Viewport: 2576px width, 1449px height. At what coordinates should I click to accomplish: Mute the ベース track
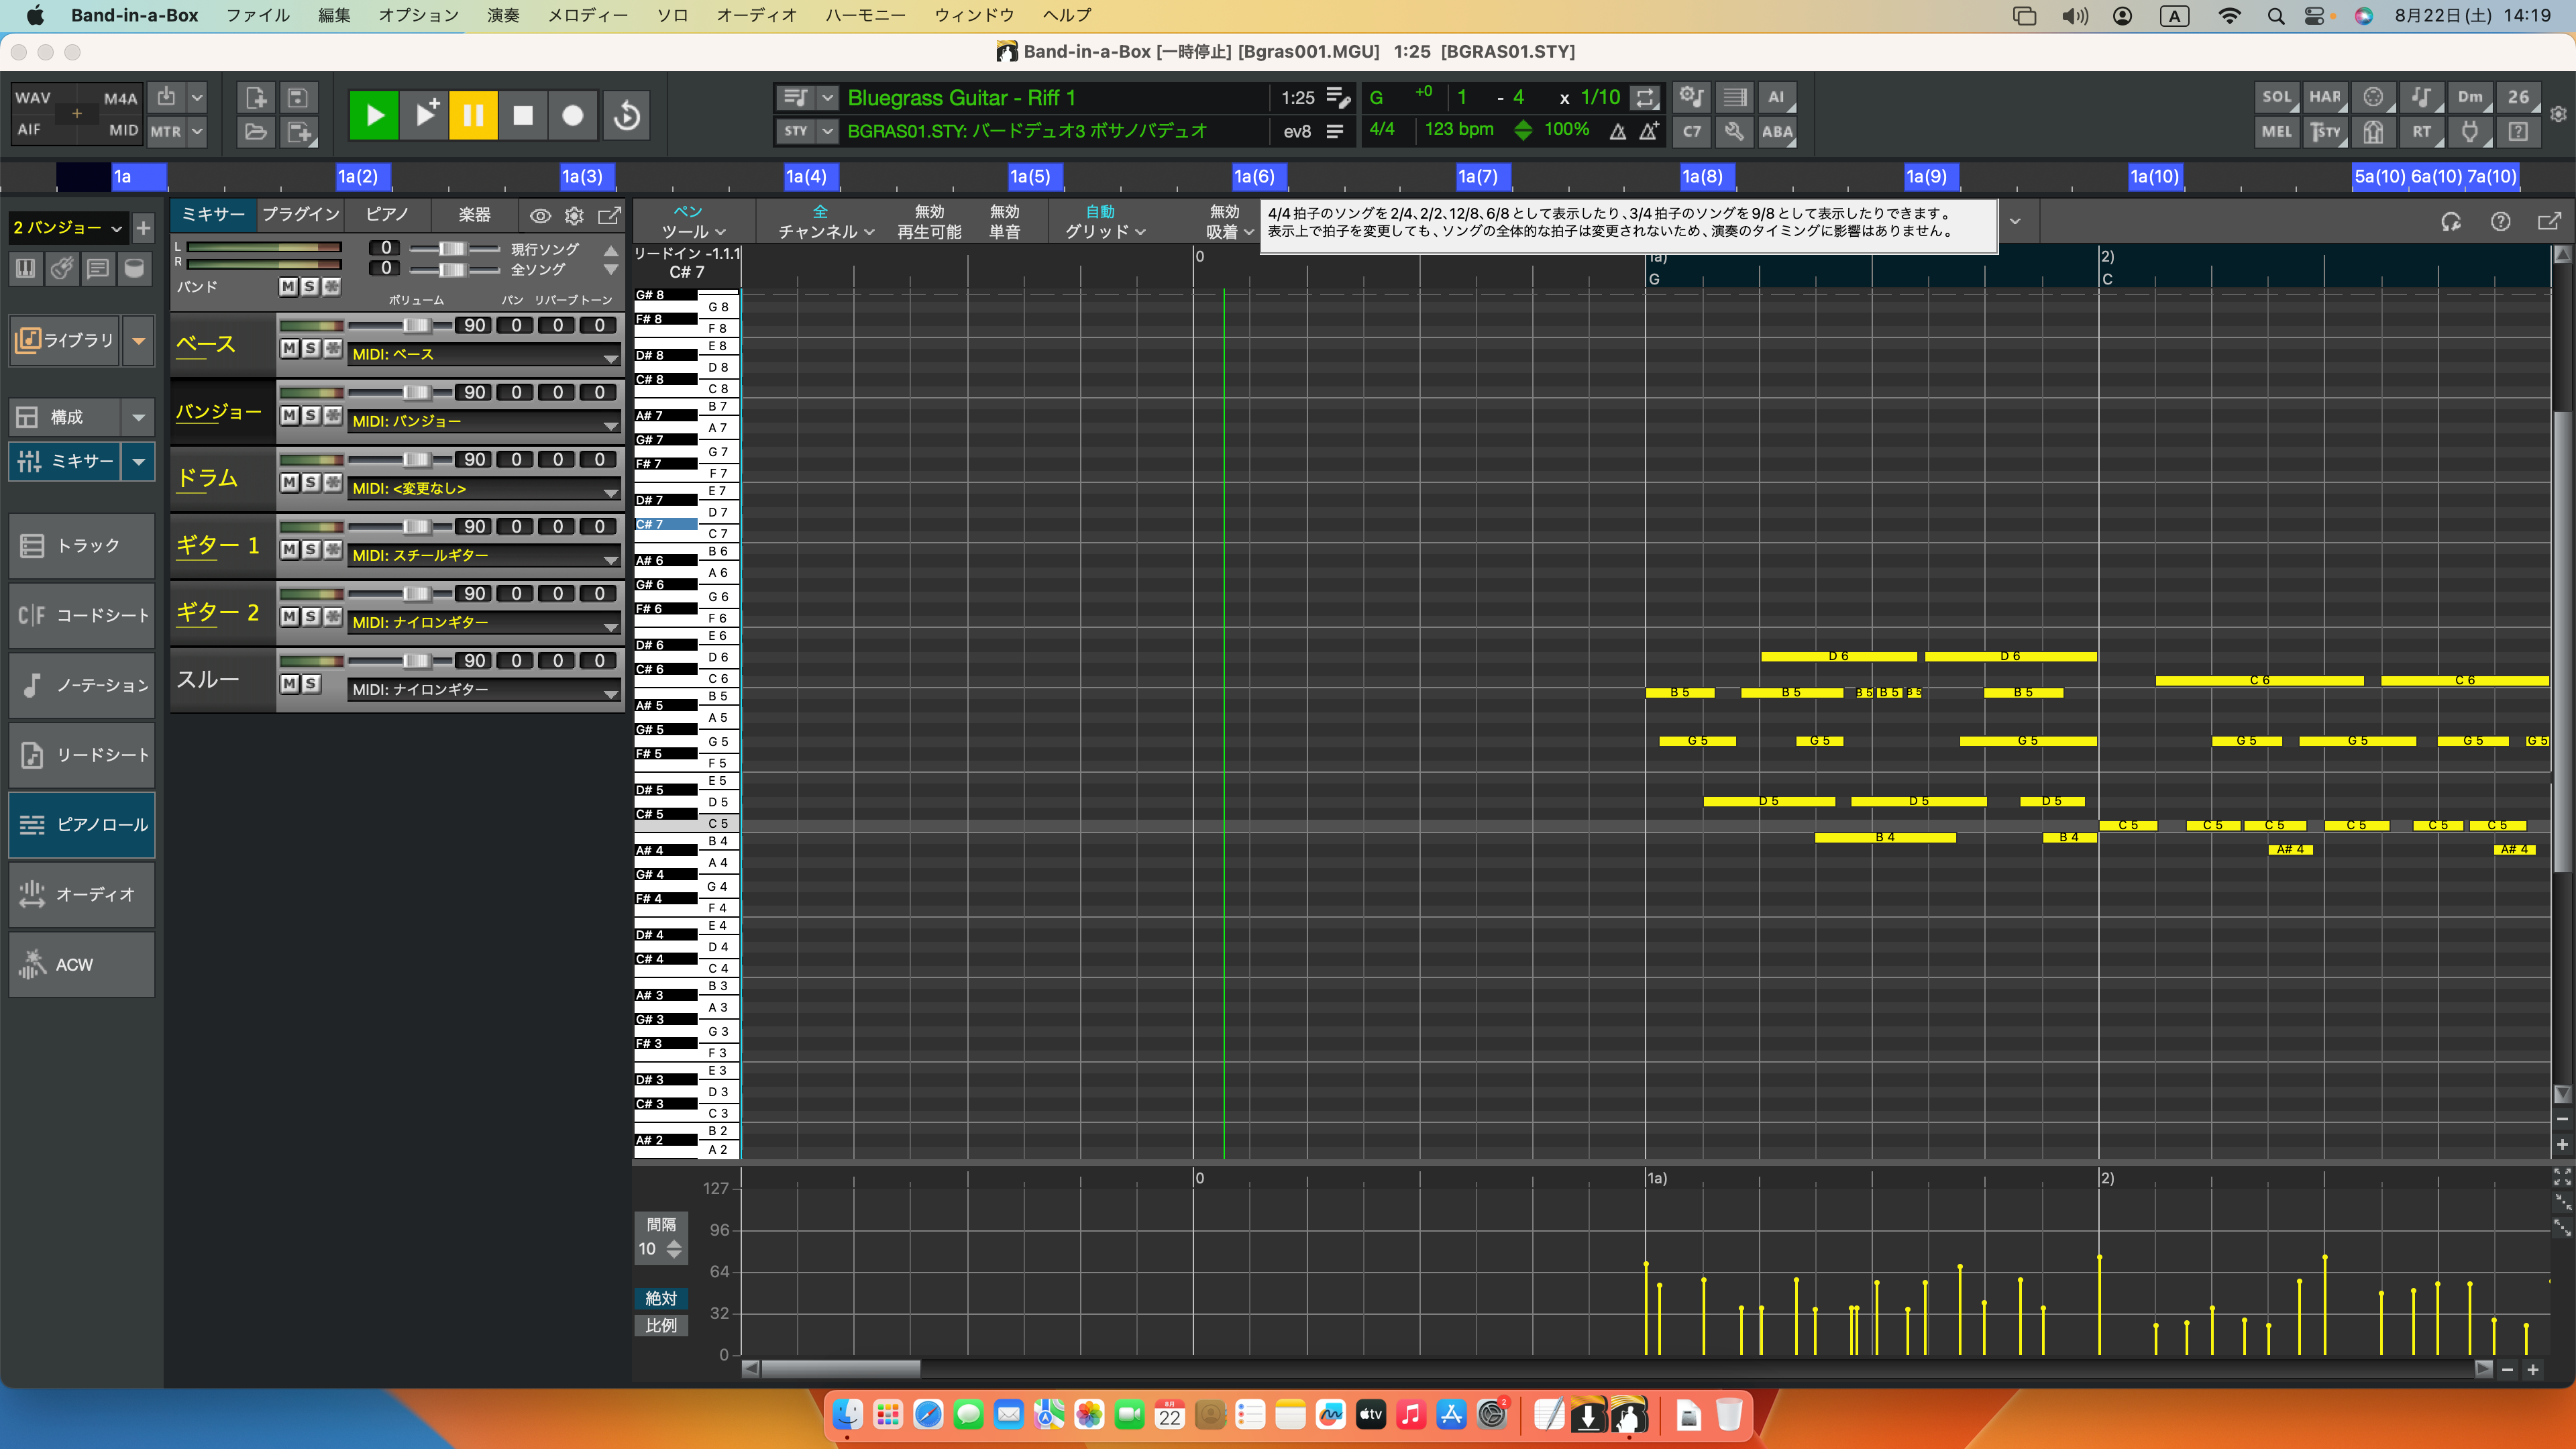(x=289, y=348)
